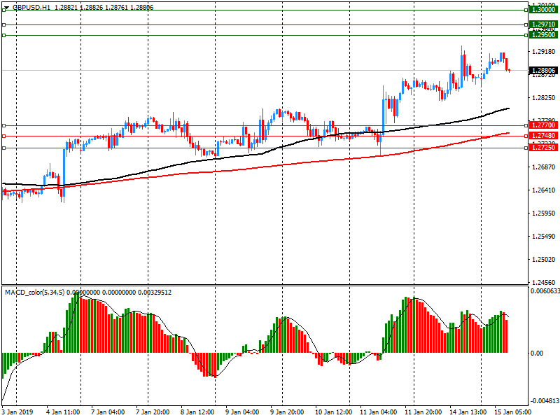The width and height of the screenshot is (560, 420).
Task: Click the MACD_color(5,34,5) indicator label
Action: [x=35, y=292]
